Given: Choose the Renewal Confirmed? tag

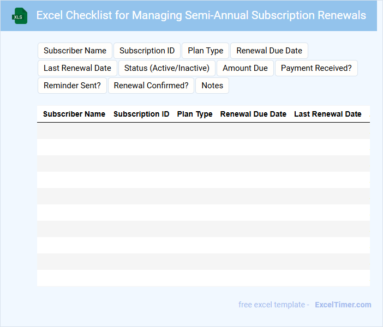Looking at the screenshot, I should point(151,86).
